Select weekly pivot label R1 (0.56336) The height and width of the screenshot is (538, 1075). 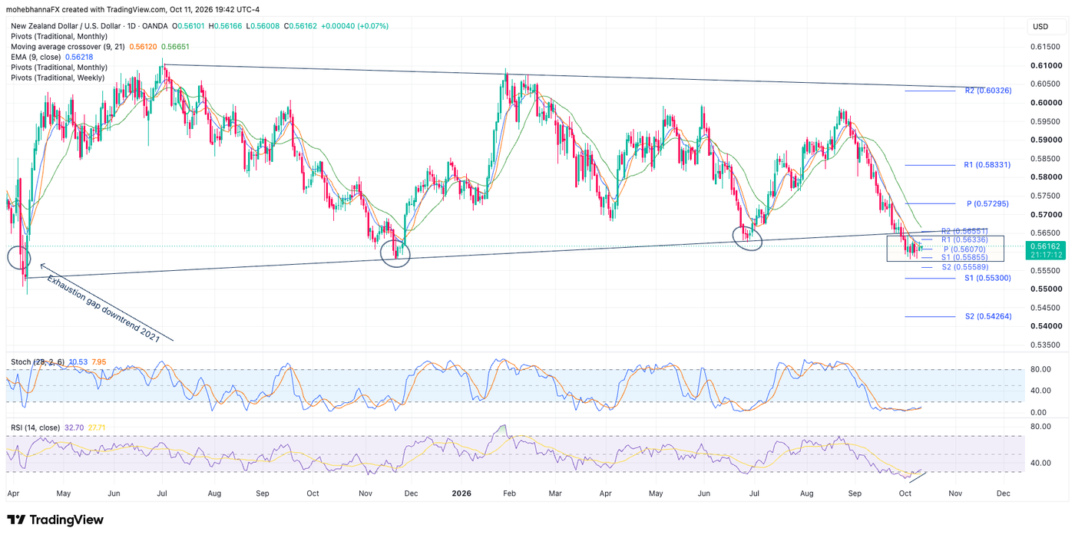click(x=964, y=240)
